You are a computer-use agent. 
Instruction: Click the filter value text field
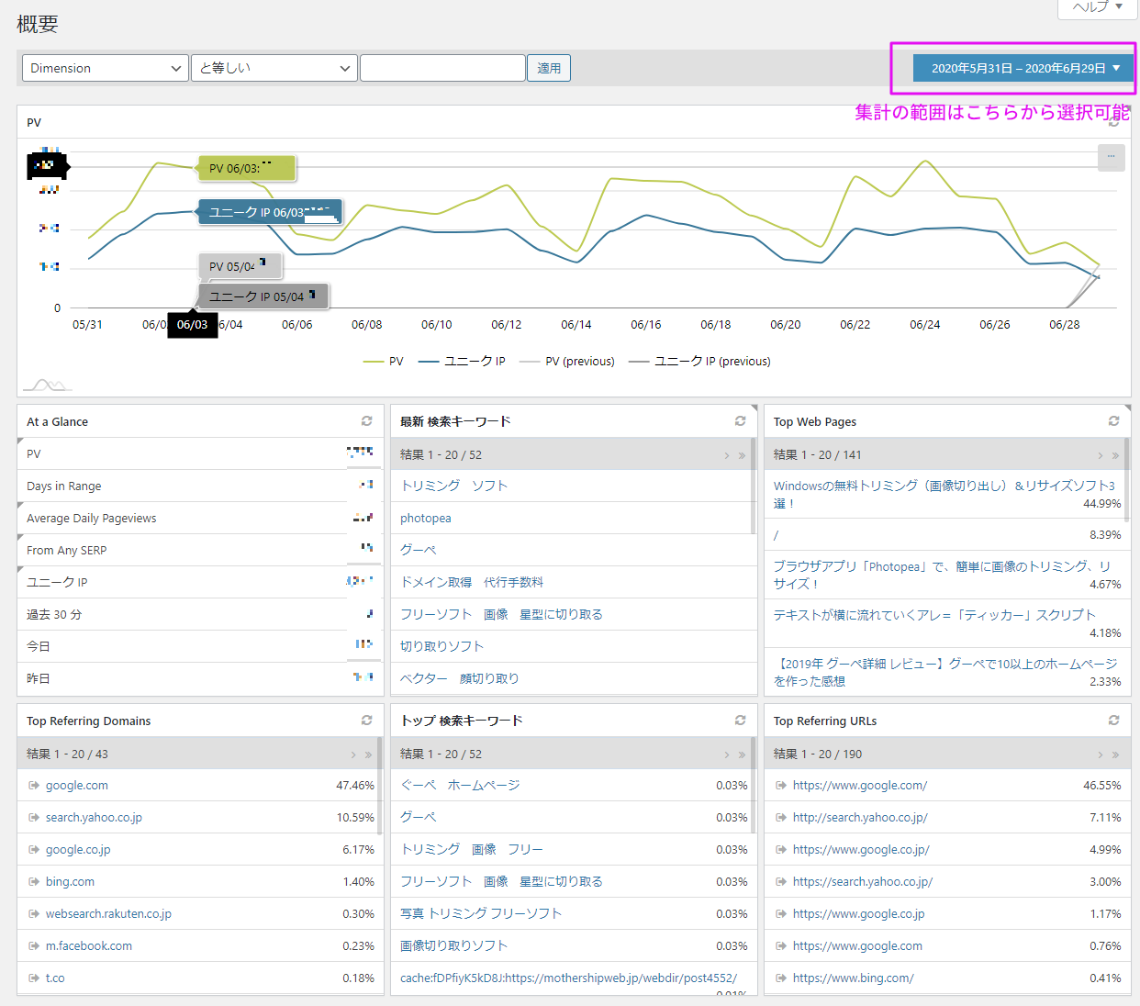(442, 68)
